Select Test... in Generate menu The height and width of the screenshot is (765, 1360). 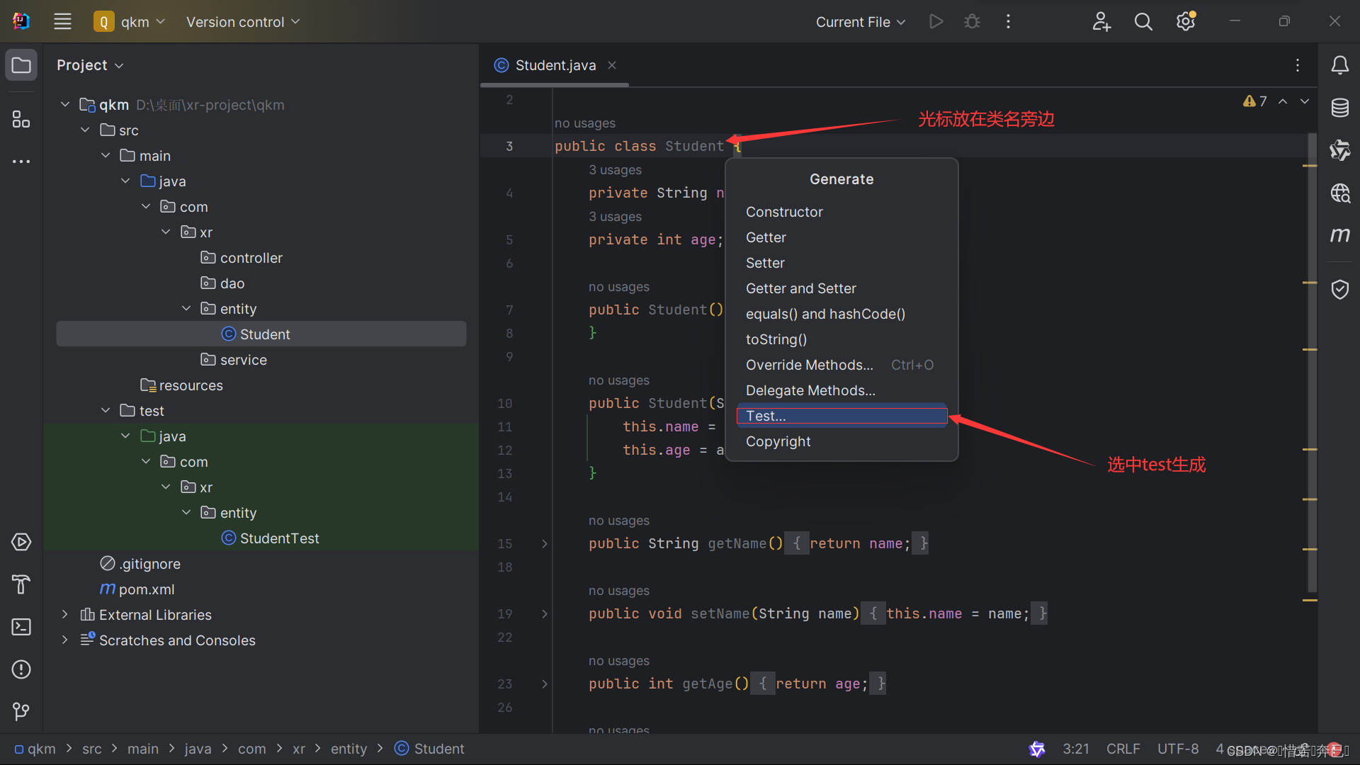tap(841, 416)
